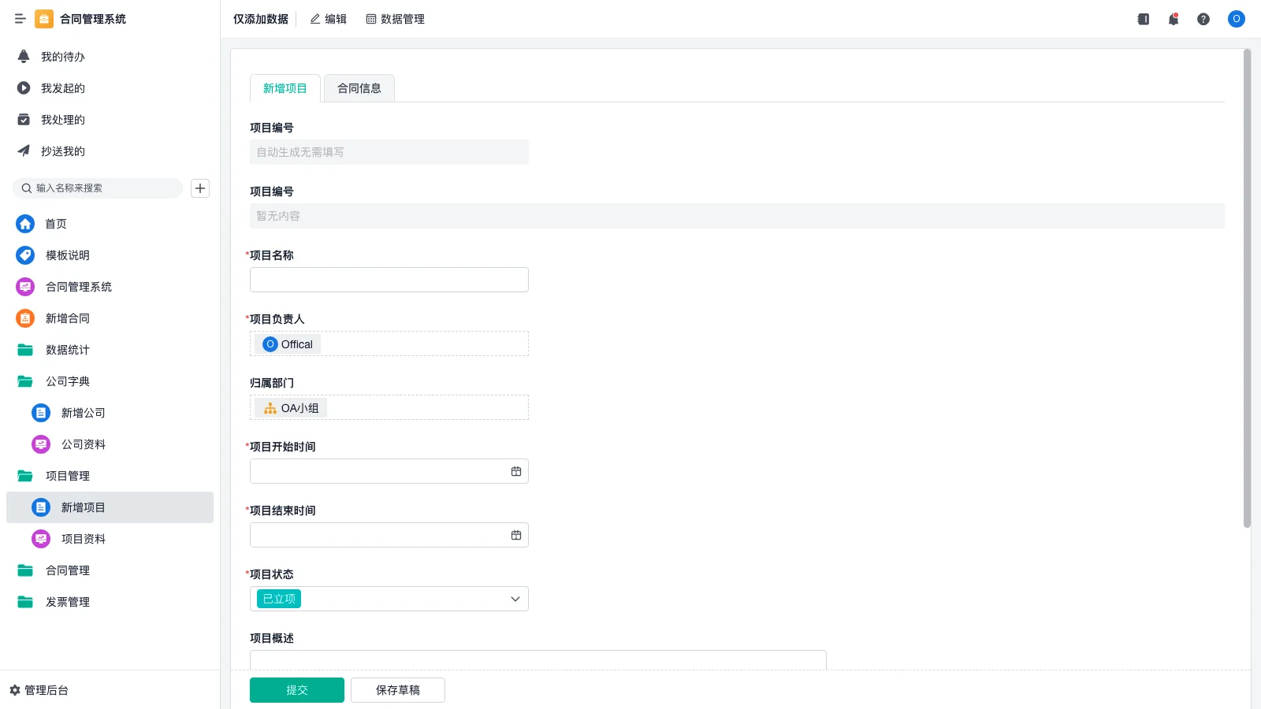The height and width of the screenshot is (709, 1261).
Task: Collapse the 项目管理 folder
Action: tap(67, 476)
